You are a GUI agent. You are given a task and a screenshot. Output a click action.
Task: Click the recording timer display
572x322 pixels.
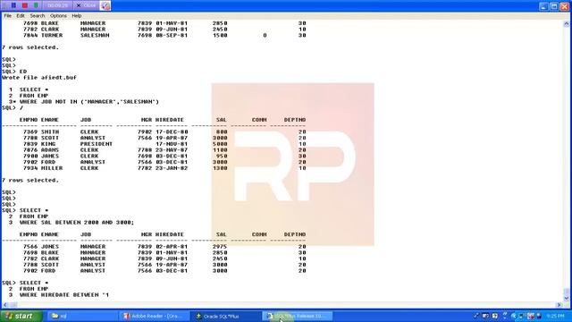[57, 5]
